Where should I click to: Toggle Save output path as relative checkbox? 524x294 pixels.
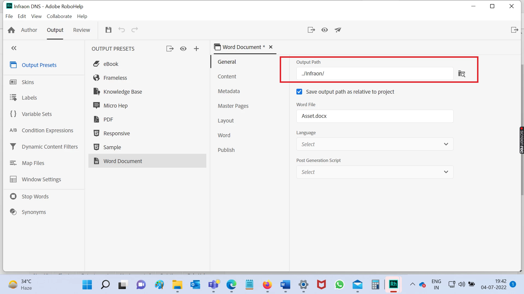point(299,92)
